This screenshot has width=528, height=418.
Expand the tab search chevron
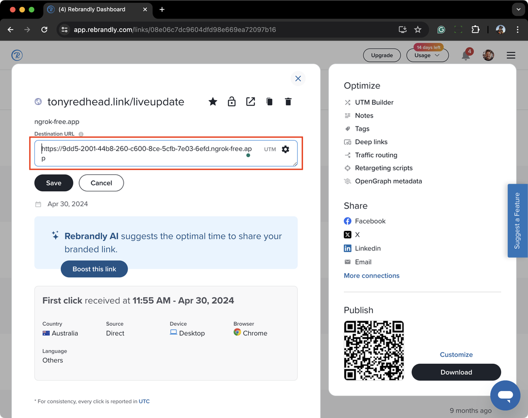(x=518, y=9)
